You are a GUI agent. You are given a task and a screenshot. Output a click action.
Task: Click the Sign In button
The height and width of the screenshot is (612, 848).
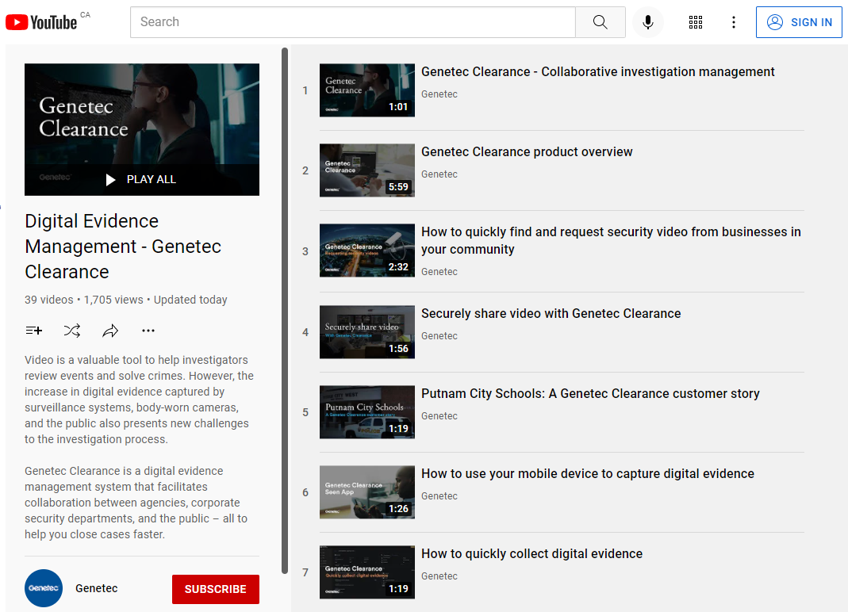[799, 22]
